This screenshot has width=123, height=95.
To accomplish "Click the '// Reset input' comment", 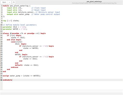I will 38,10.
